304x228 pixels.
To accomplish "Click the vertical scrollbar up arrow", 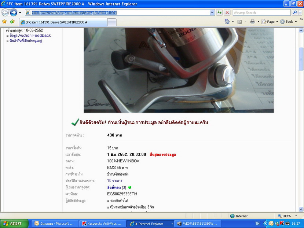I will pos(301,30).
